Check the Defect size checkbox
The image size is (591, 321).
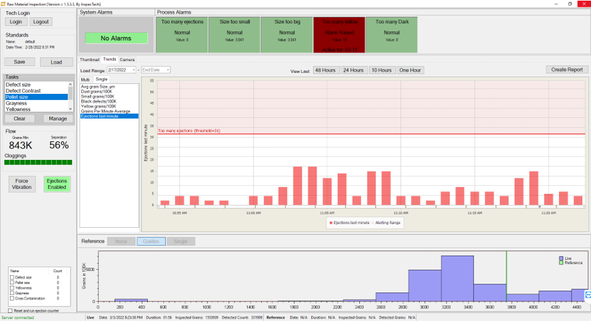11,277
